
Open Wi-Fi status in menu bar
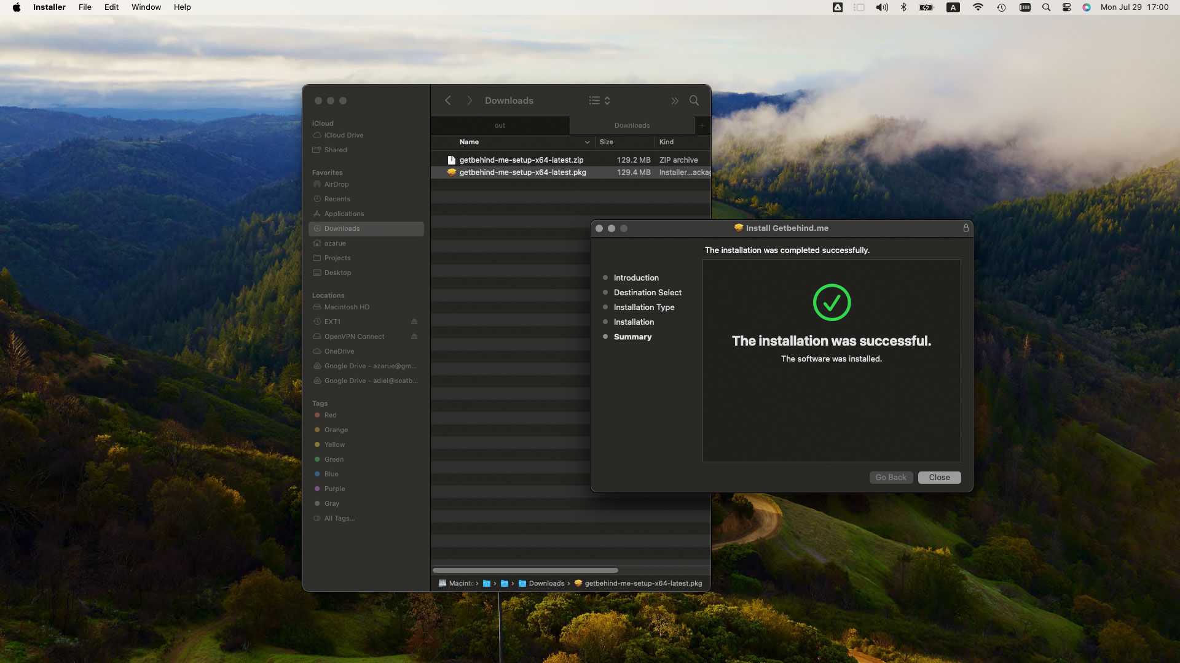(x=978, y=7)
